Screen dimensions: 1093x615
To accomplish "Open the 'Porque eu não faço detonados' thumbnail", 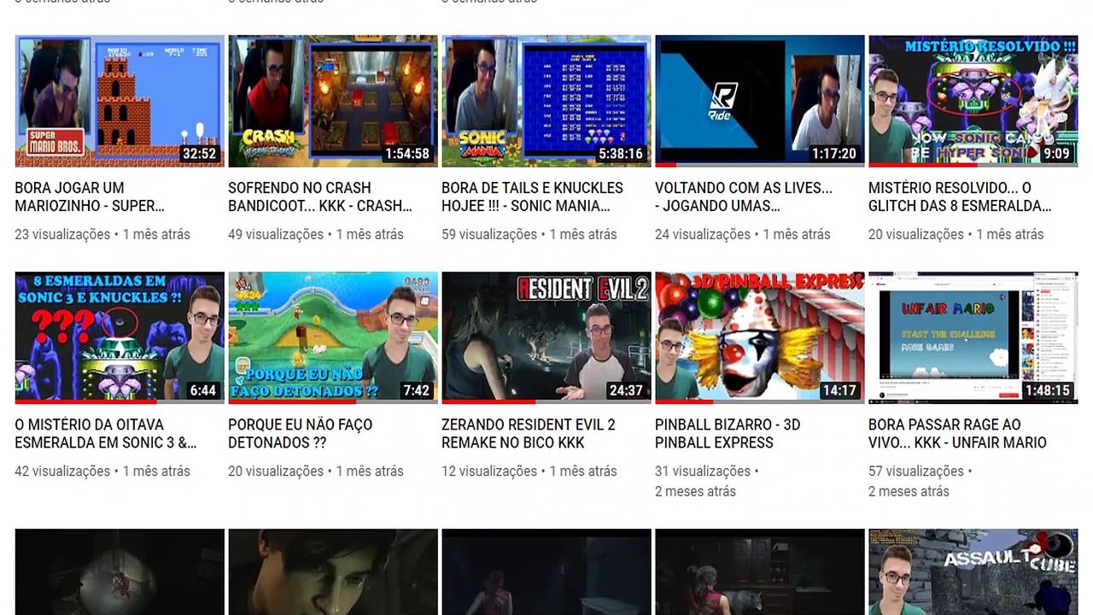I will 333,337.
